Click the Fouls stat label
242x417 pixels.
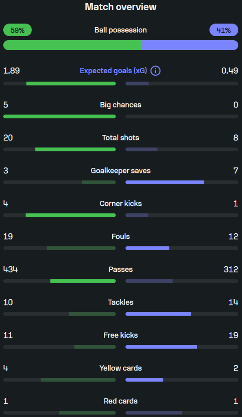pos(121,237)
